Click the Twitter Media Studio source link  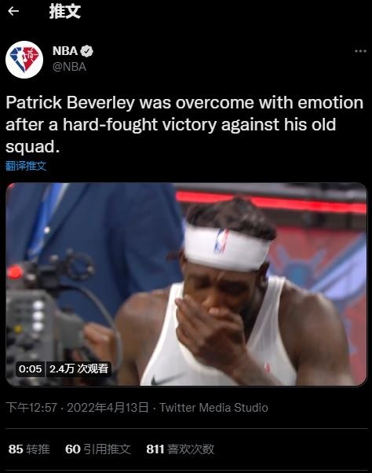click(213, 408)
